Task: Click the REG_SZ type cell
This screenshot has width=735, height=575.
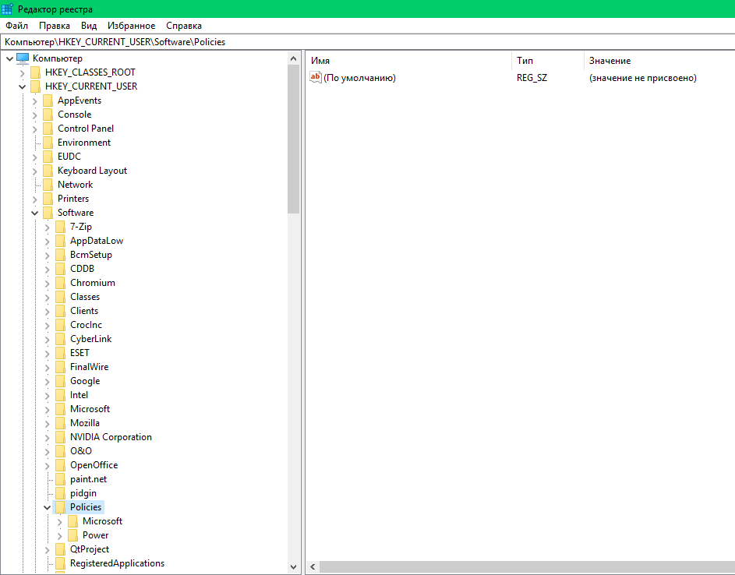Action: pyautogui.click(x=532, y=78)
